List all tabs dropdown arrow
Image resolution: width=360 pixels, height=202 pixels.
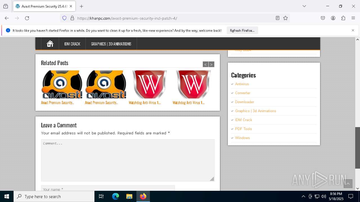pyautogui.click(x=304, y=6)
